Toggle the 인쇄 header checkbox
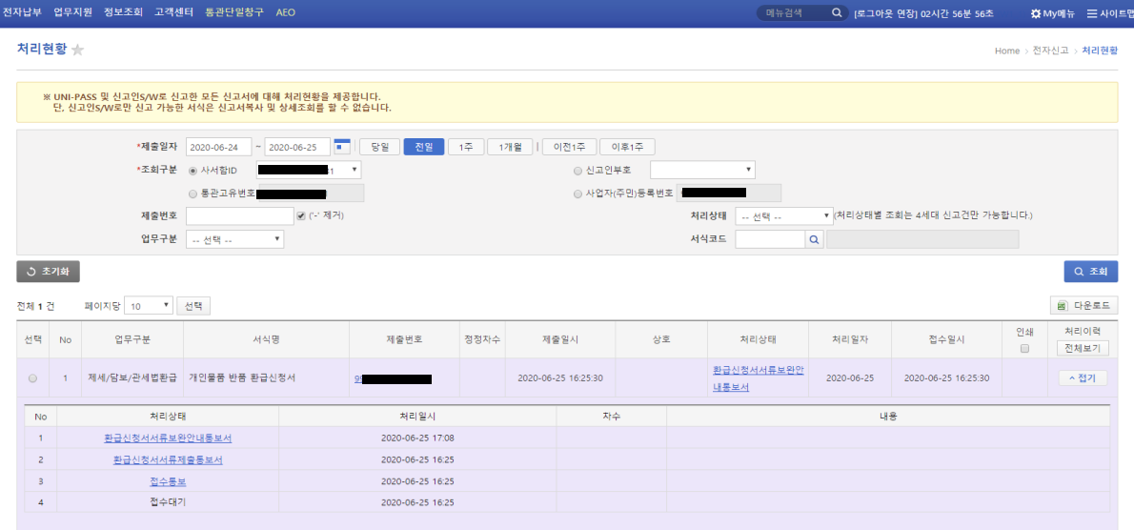 pyautogui.click(x=1023, y=349)
